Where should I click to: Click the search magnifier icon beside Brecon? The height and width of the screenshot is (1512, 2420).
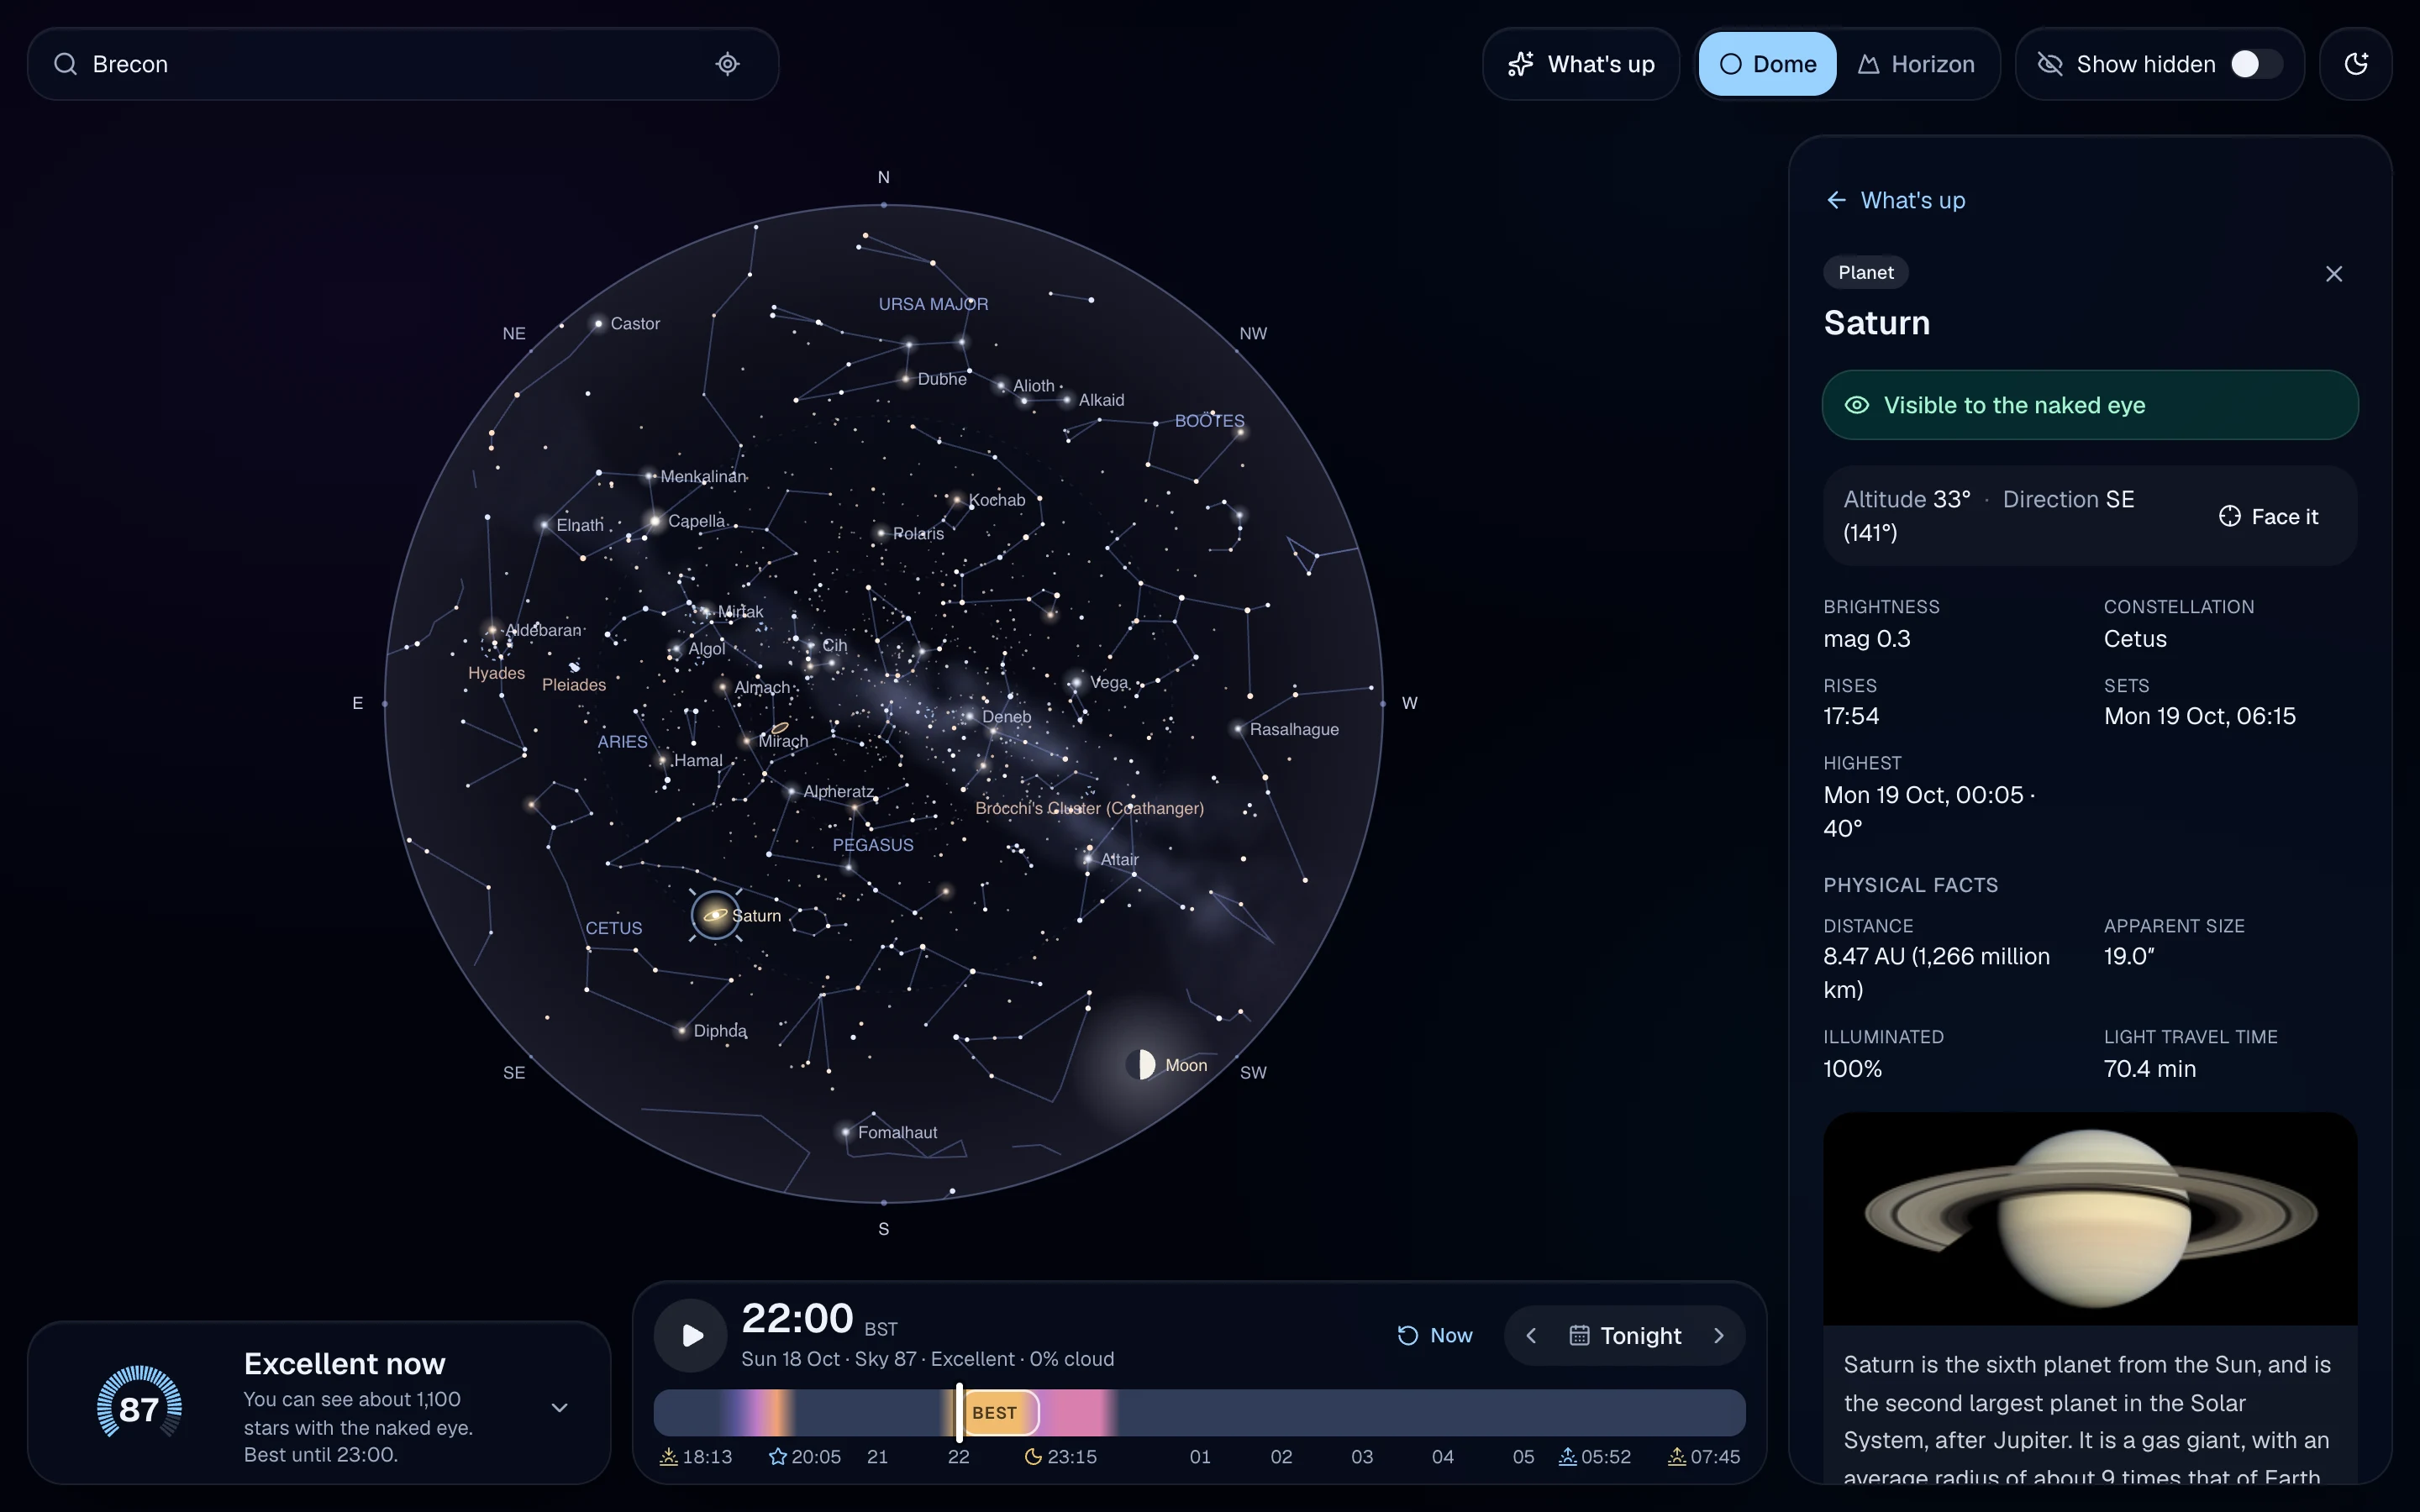(x=65, y=64)
